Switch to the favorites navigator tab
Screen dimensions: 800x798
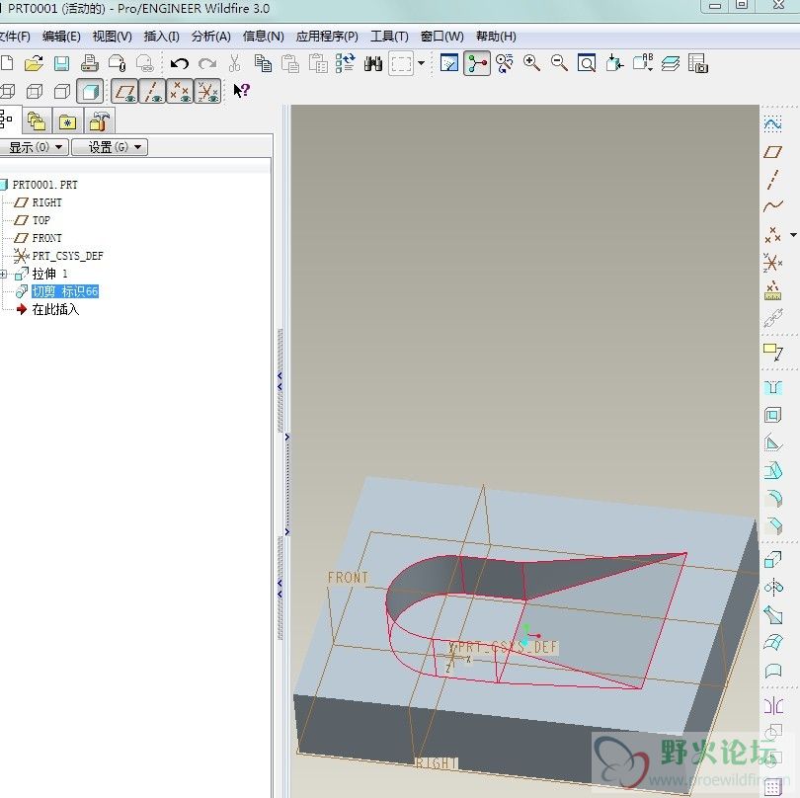click(x=68, y=121)
